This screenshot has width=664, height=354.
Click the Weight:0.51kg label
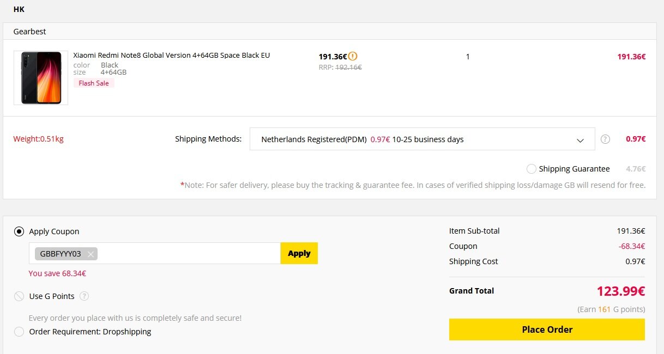38,139
